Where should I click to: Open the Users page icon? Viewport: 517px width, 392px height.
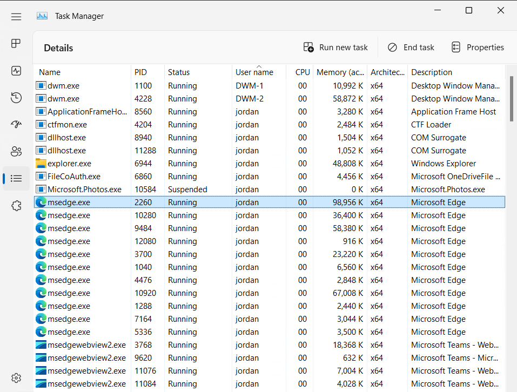(16, 152)
